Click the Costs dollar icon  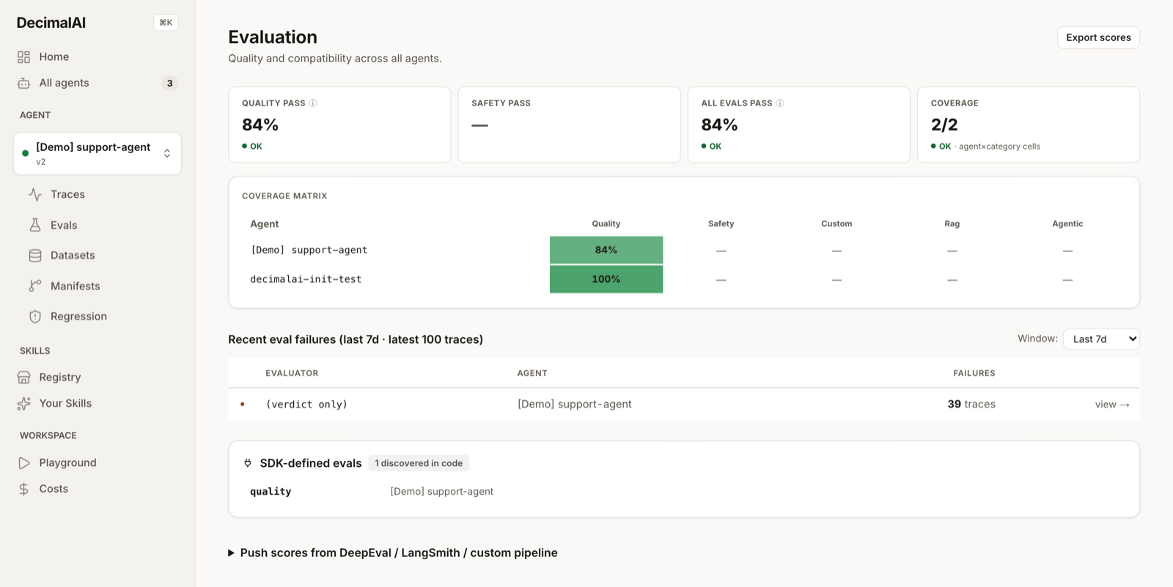23,489
